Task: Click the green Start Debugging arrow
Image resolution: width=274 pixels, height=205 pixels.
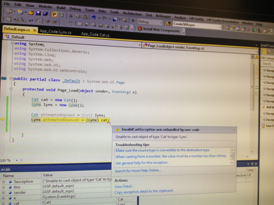Action: [x=133, y=21]
